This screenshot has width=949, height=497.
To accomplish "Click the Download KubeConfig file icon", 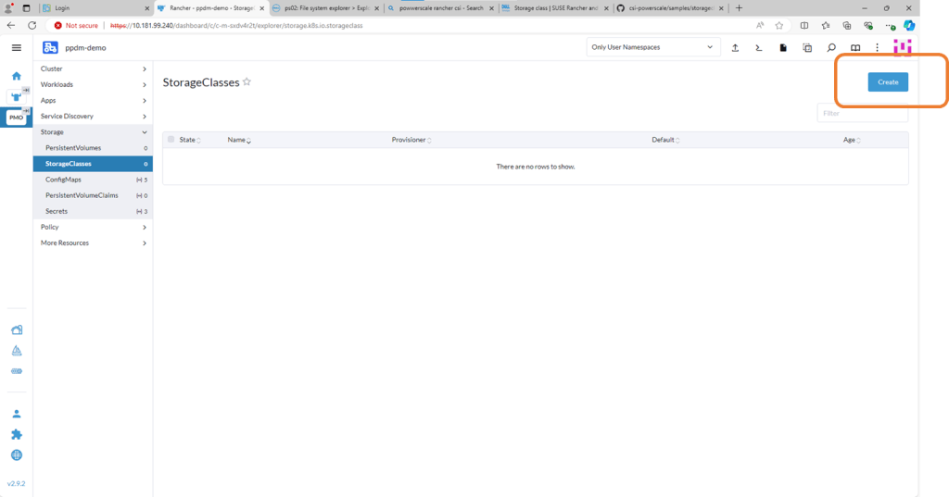I will pos(783,47).
